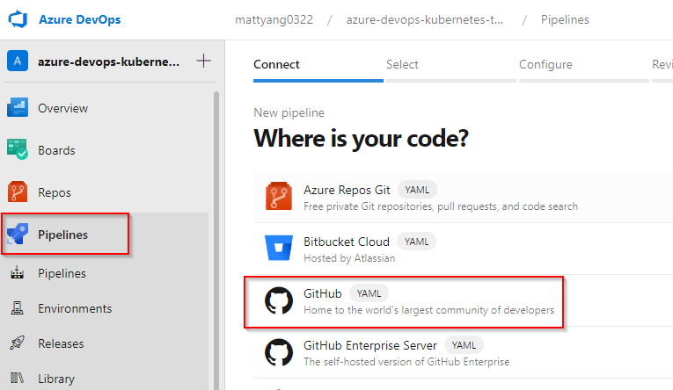Click 'The self-hosted version of GitHub Enterprise' text
Screen dimensions: 673x390
(406, 362)
